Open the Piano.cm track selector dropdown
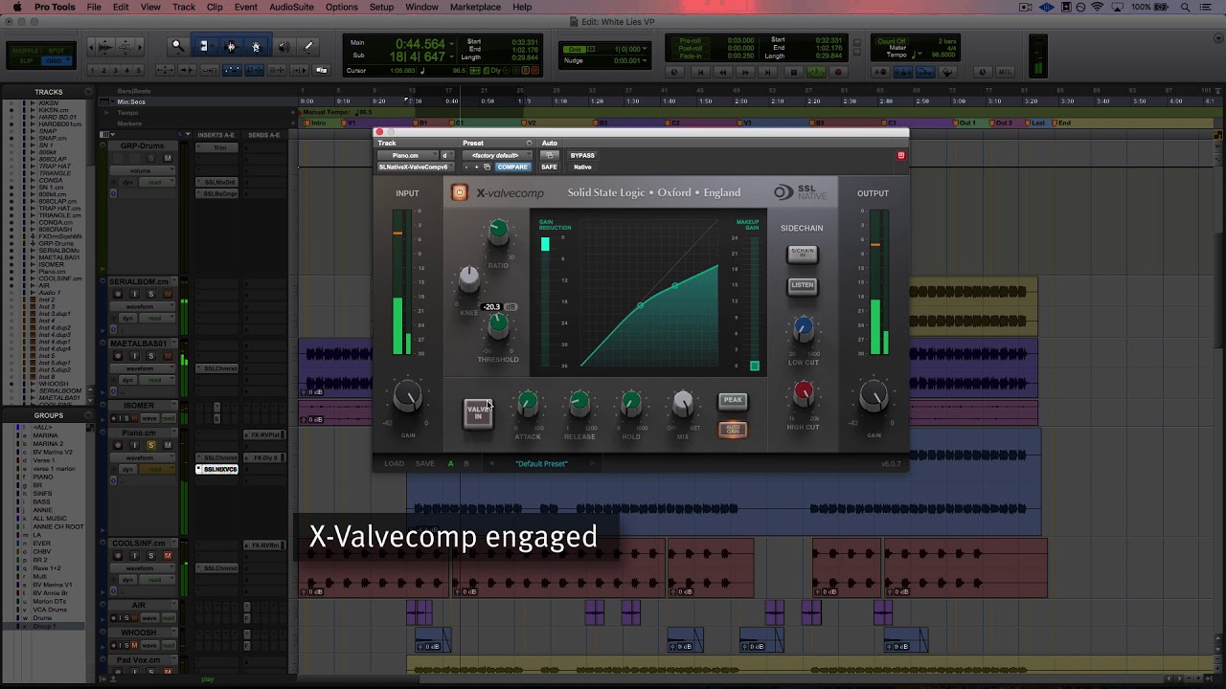The image size is (1226, 689). click(407, 155)
